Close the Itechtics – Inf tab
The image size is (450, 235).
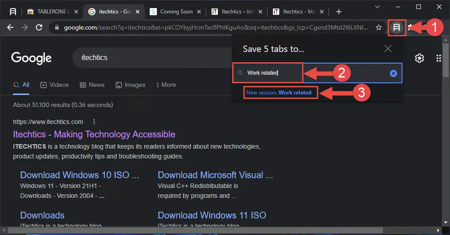[x=260, y=12]
